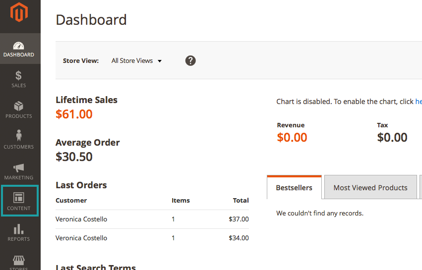Click the help question mark icon

click(x=190, y=60)
